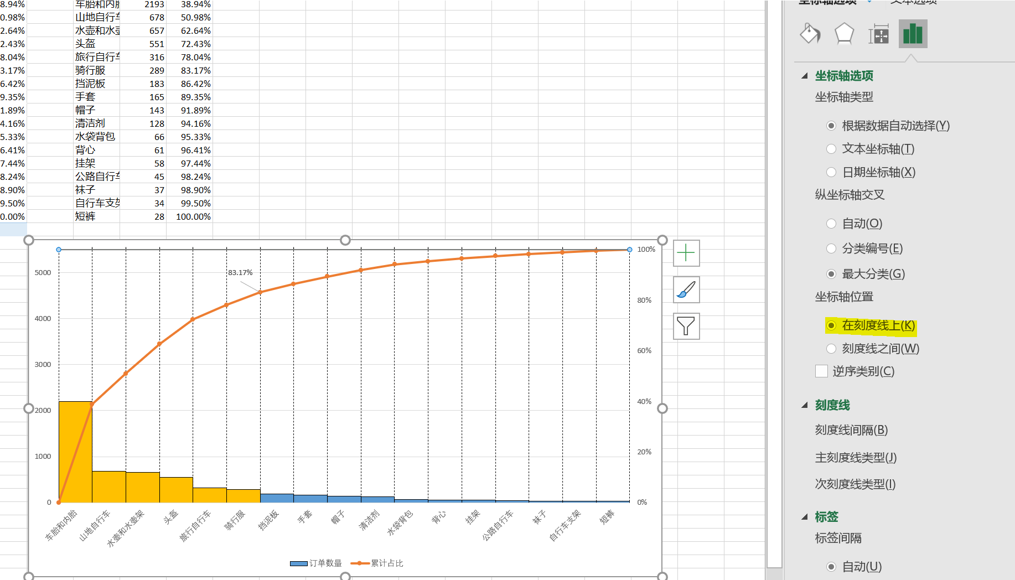Choose 最大分类(G) crossing option
Viewport: 1015px width, 580px height.
pyautogui.click(x=866, y=274)
